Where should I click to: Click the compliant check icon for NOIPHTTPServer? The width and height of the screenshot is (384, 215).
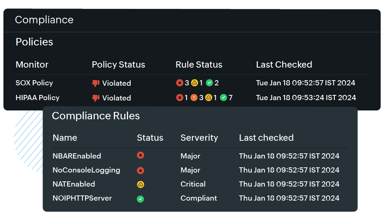pyautogui.click(x=140, y=198)
